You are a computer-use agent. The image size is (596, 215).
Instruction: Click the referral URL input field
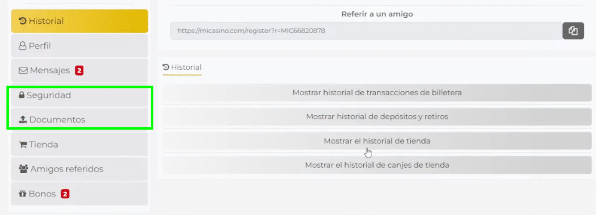[x=366, y=31]
